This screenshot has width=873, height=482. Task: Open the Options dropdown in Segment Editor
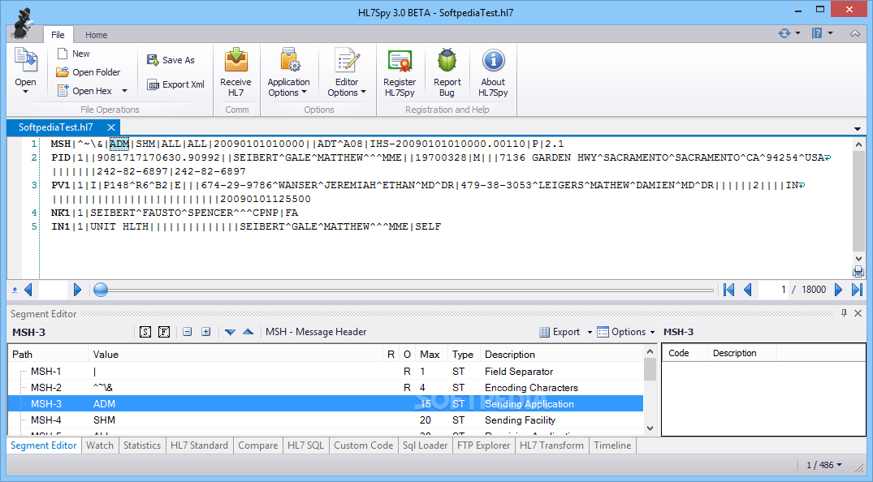(626, 332)
